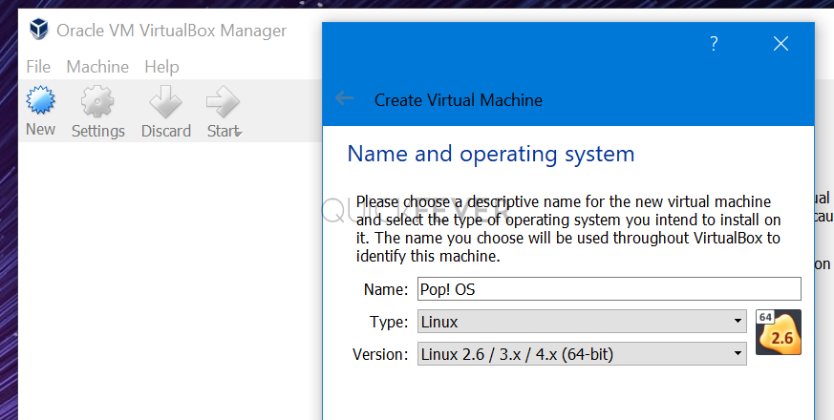834x420 pixels.
Task: Open Settings gear in VirtualBox toolbar
Action: click(x=97, y=101)
